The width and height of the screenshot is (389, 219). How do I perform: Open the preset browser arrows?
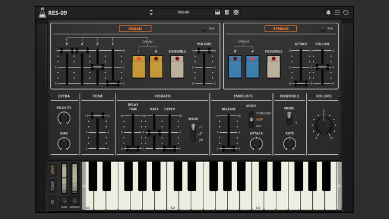coord(151,12)
